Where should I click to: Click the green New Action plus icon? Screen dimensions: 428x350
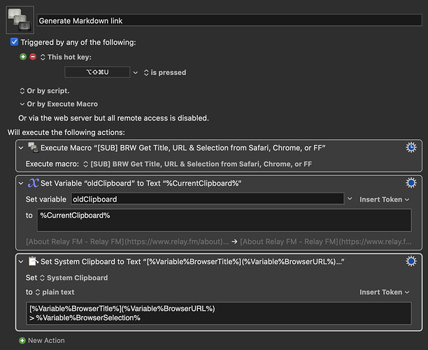coord(21,340)
